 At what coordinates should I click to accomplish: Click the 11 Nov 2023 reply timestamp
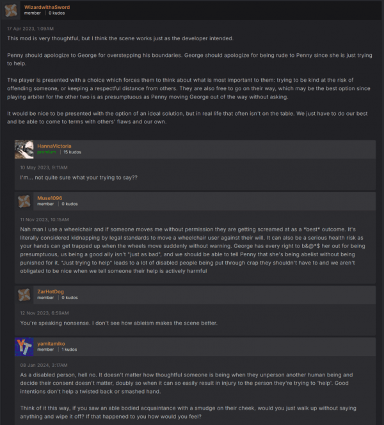[45, 220]
